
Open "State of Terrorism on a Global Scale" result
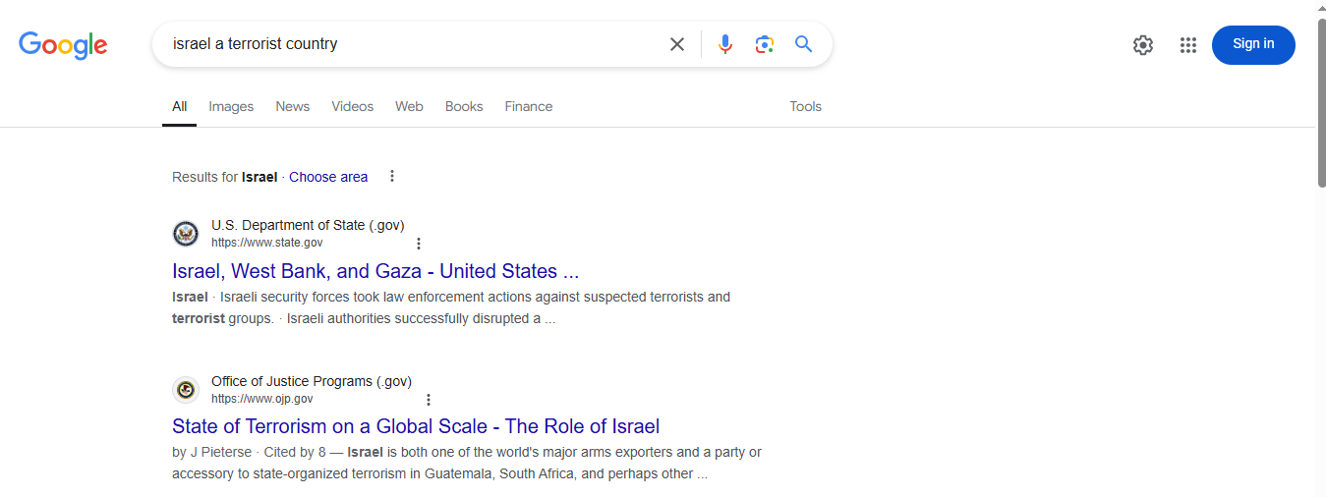point(416,426)
